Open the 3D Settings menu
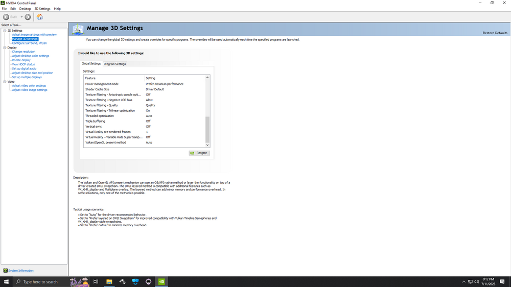Viewport: 511px width, 287px height. (x=42, y=9)
